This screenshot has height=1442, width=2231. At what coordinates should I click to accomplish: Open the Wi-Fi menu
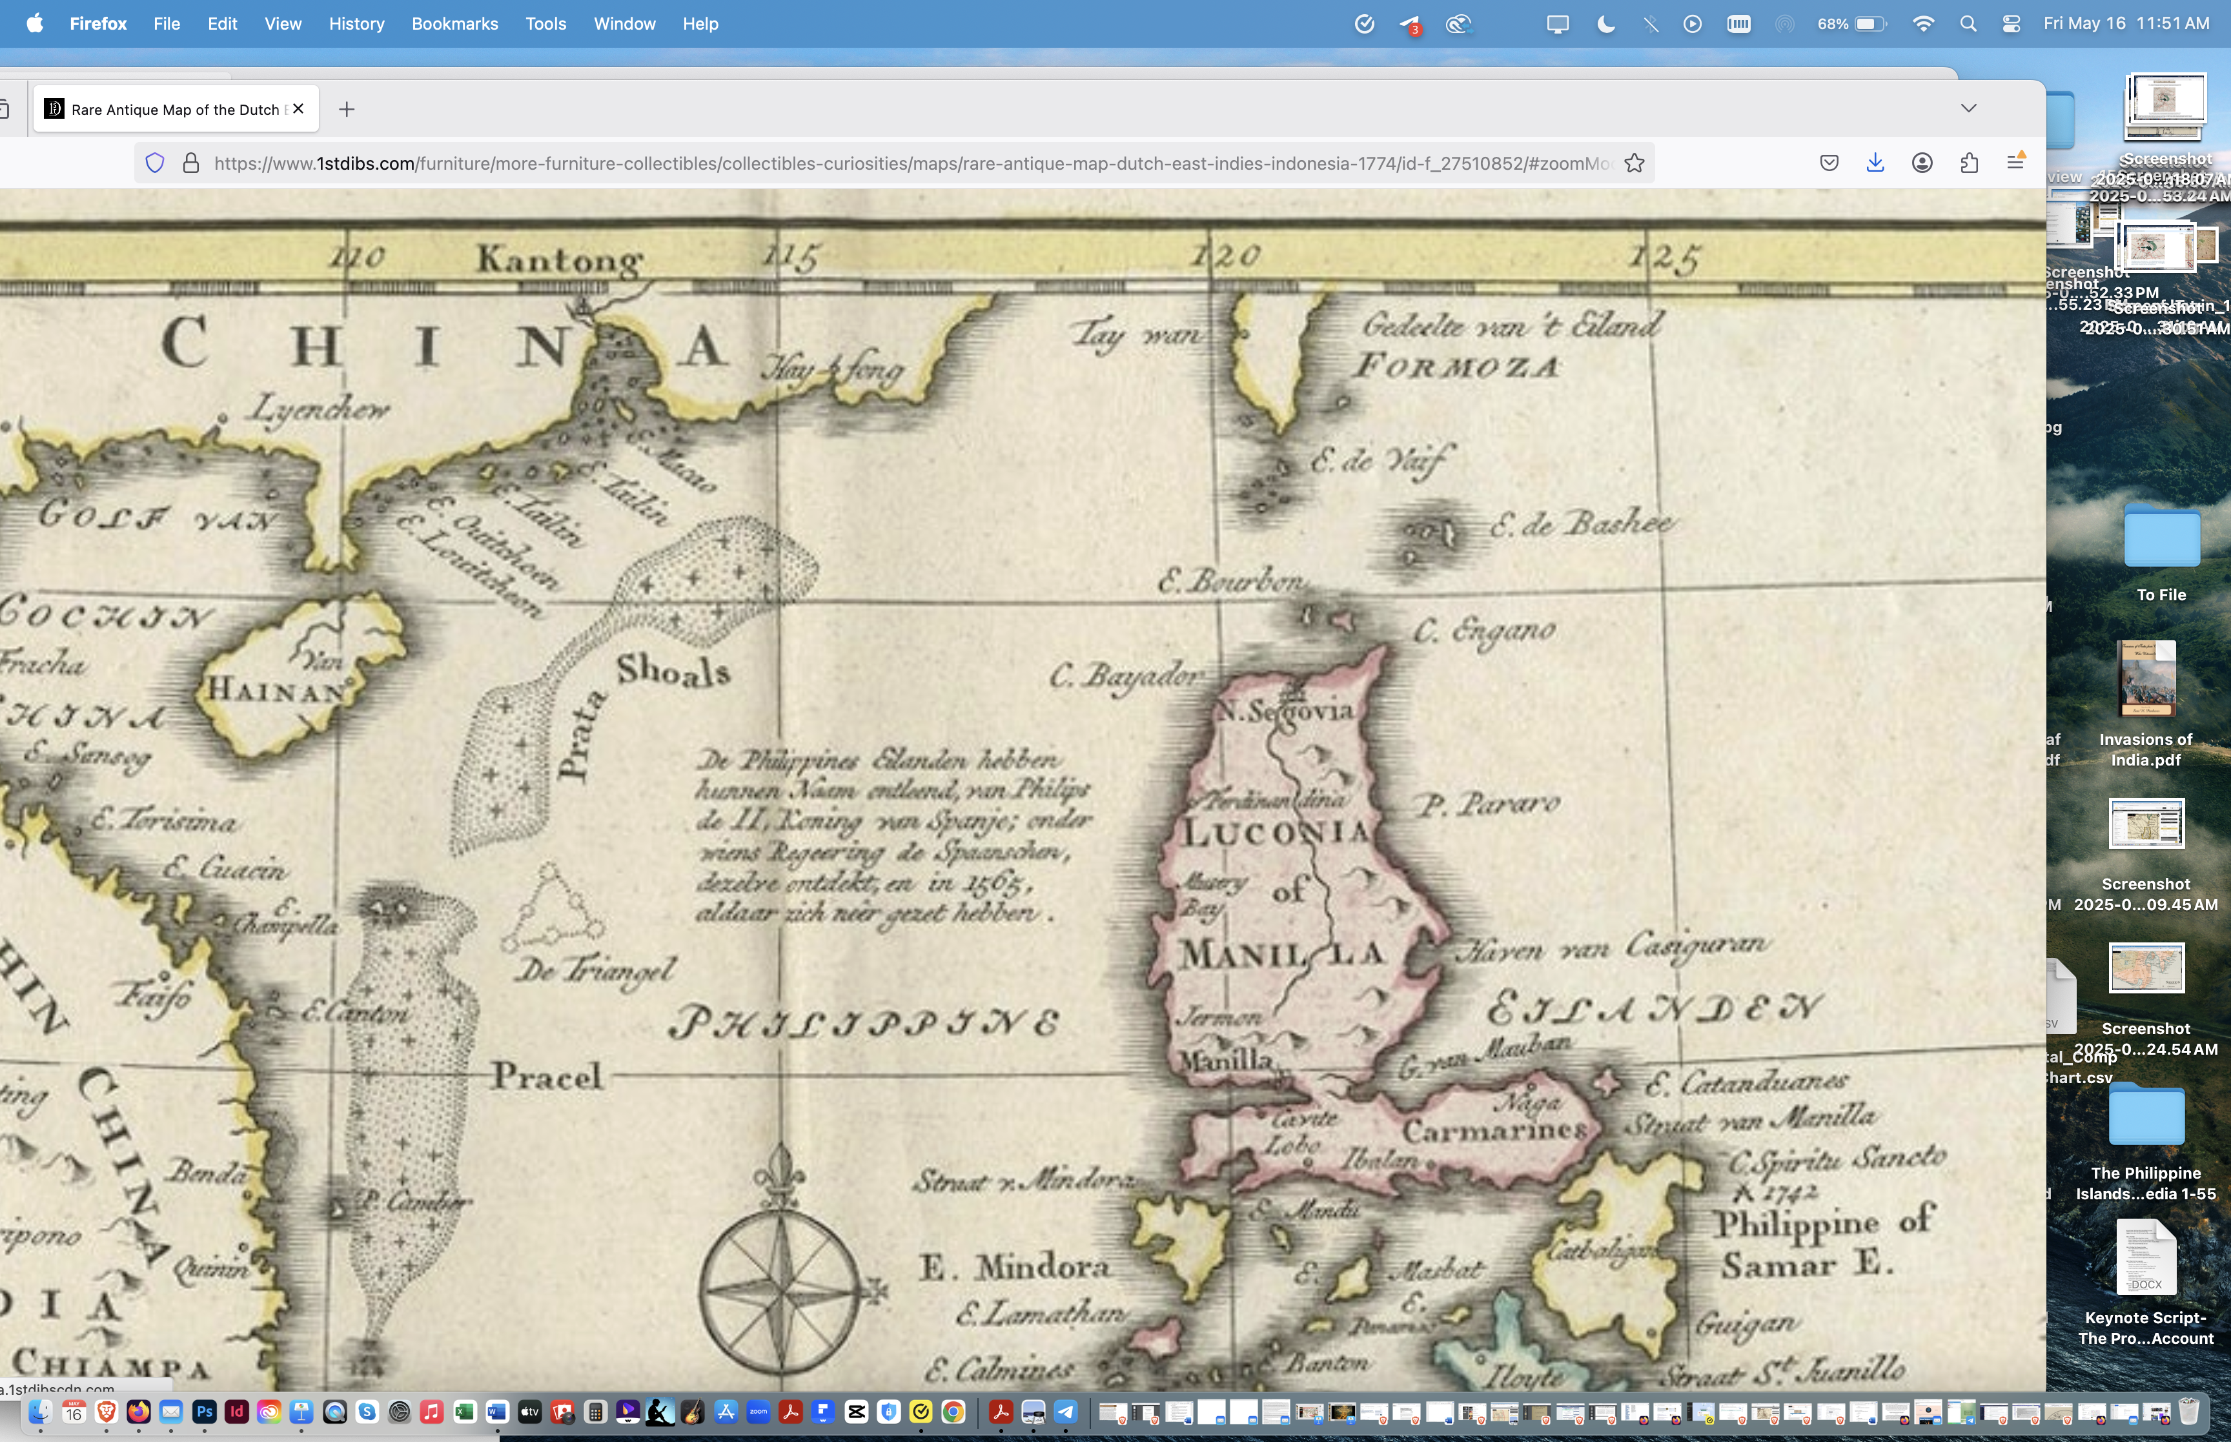coord(1923,23)
